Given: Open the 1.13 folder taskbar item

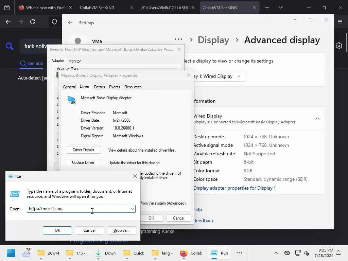Looking at the screenshot, I should 77,253.
